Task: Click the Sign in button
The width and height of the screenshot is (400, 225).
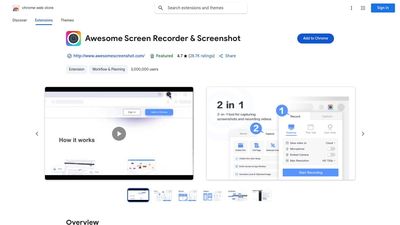Action: (383, 8)
